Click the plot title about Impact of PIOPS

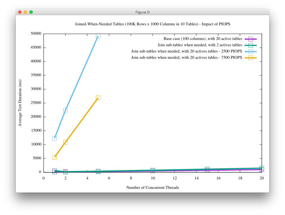click(152, 24)
